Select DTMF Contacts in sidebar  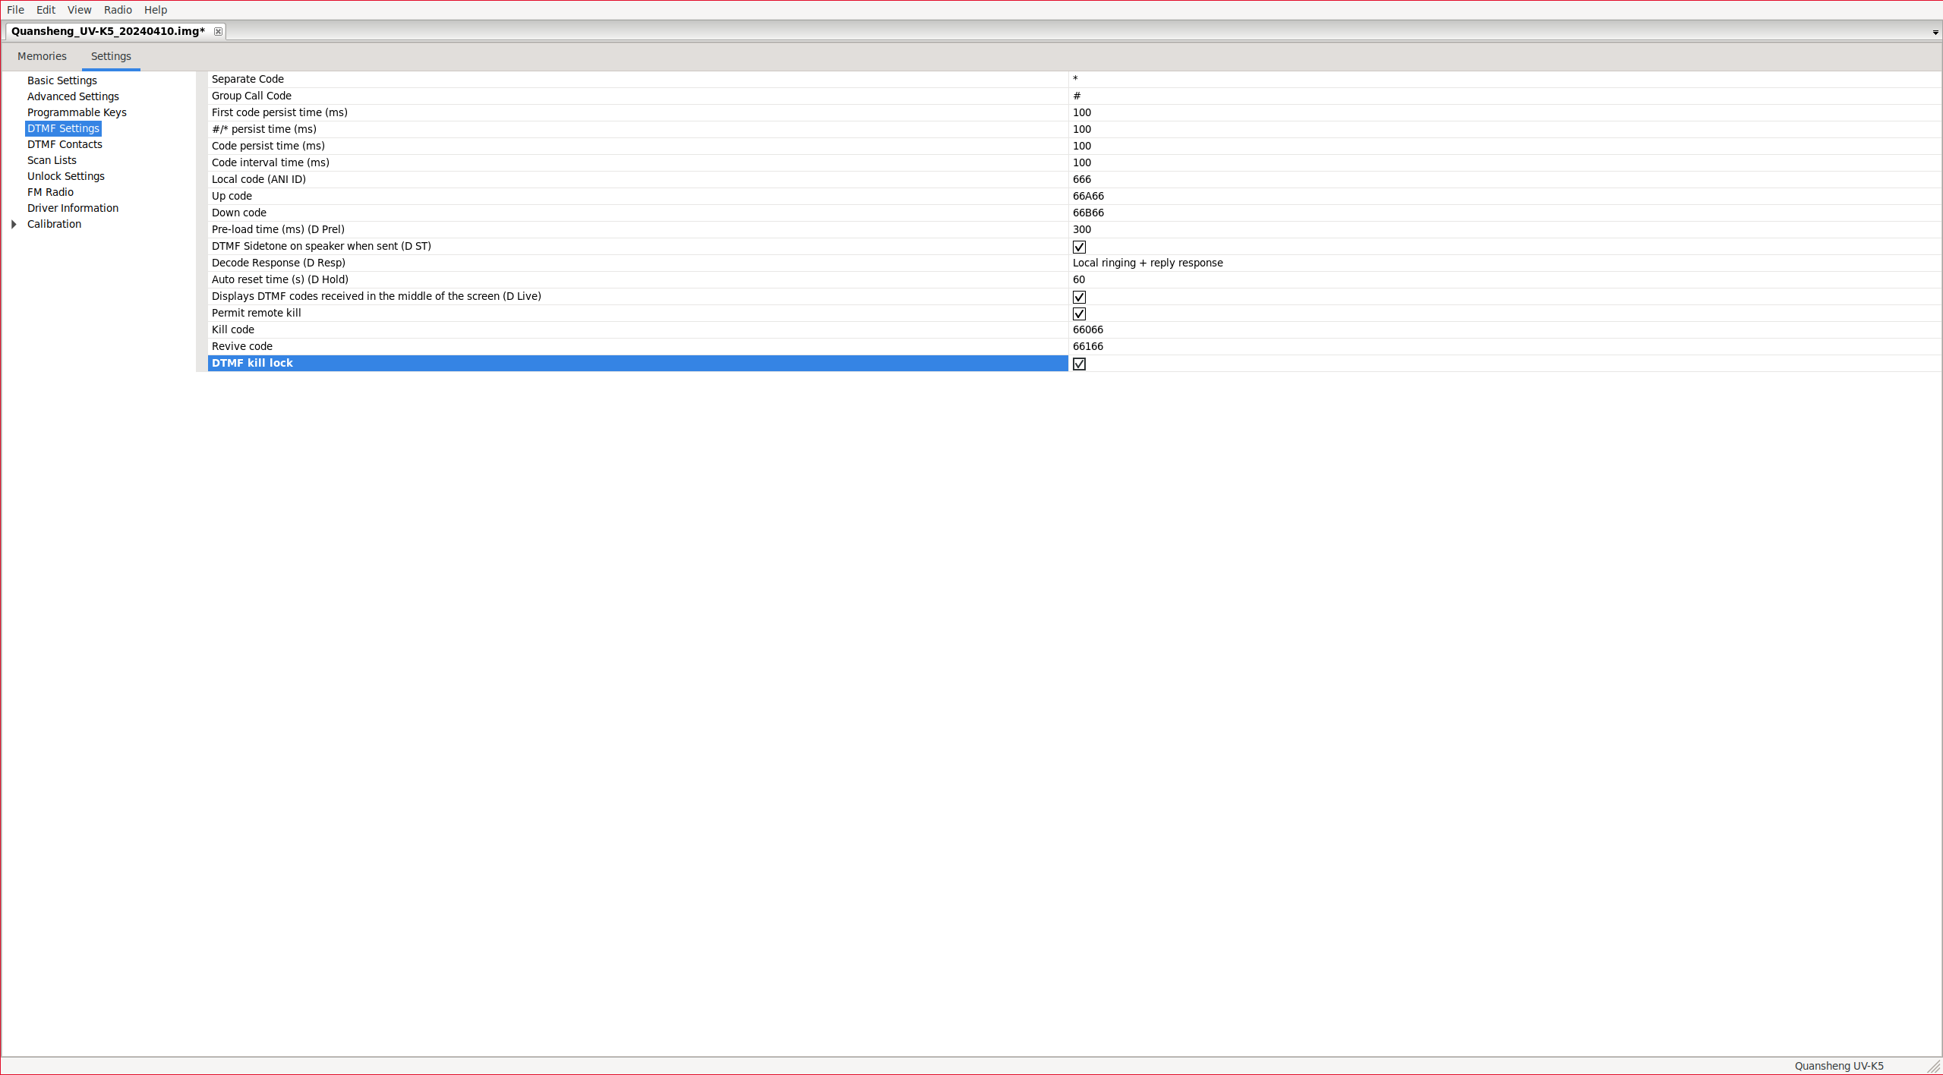(65, 144)
